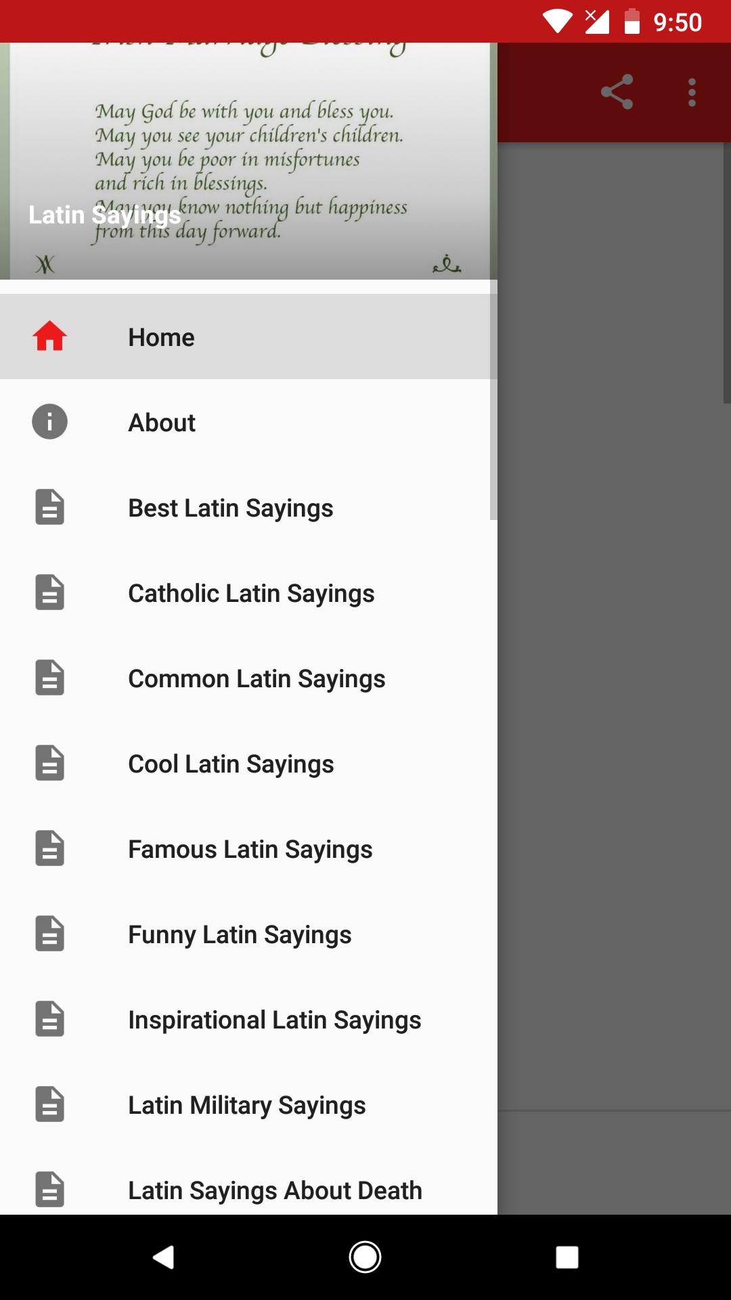
Task: Tap the drawer header blessing image
Action: (248, 161)
